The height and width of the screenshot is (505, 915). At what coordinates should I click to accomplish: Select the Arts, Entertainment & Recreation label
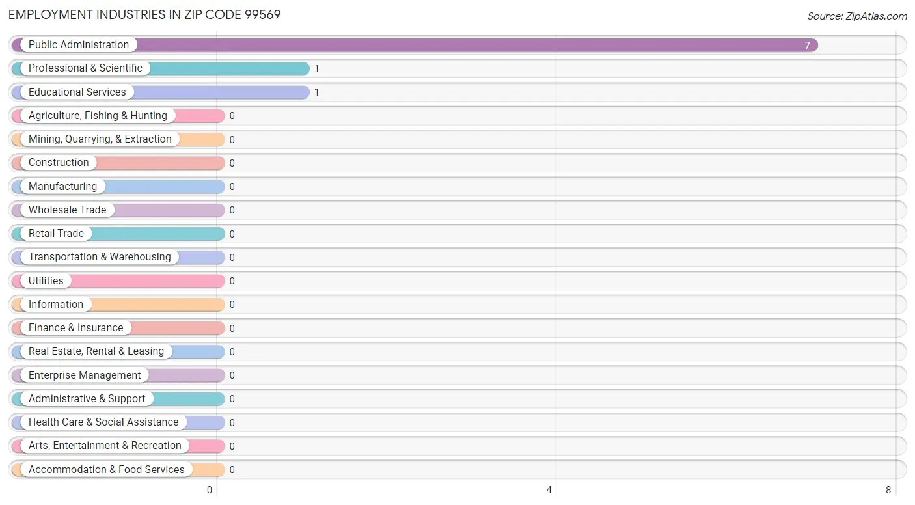[x=105, y=446]
